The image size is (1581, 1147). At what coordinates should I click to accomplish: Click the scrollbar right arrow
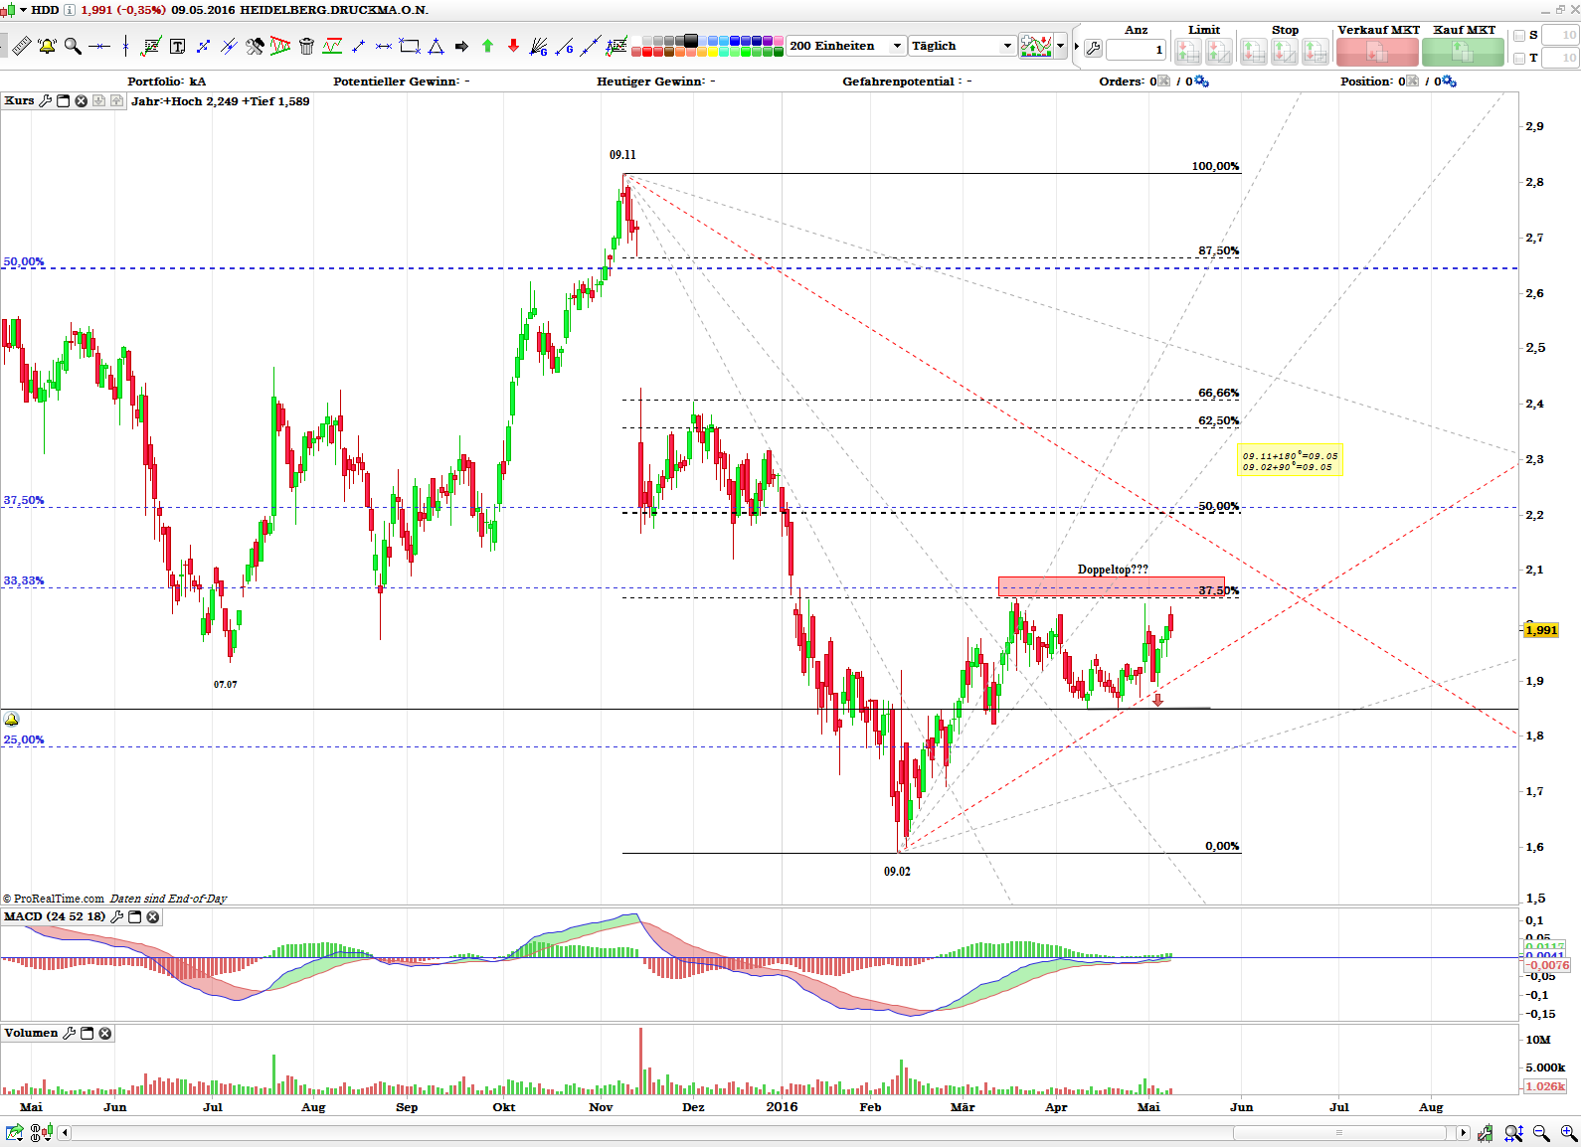coord(1463,1133)
